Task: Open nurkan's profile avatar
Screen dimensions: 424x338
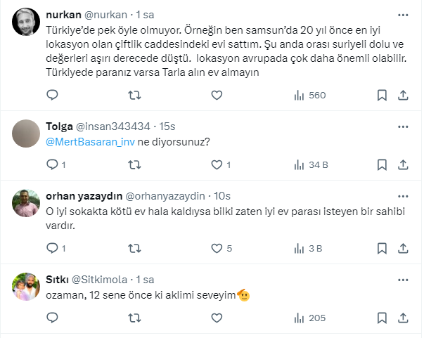Action: (x=27, y=22)
